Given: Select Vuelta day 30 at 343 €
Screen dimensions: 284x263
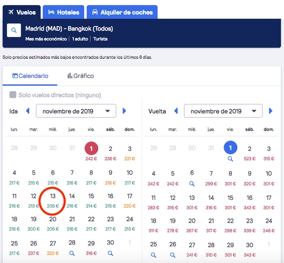Looking at the screenshot, I should [250, 249].
